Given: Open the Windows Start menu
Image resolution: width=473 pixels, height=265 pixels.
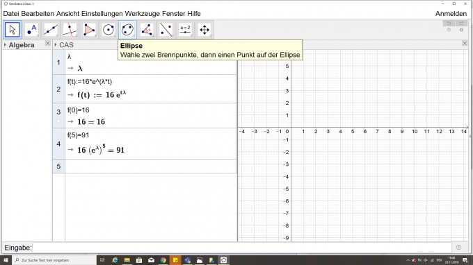Looking at the screenshot, I should (6, 260).
